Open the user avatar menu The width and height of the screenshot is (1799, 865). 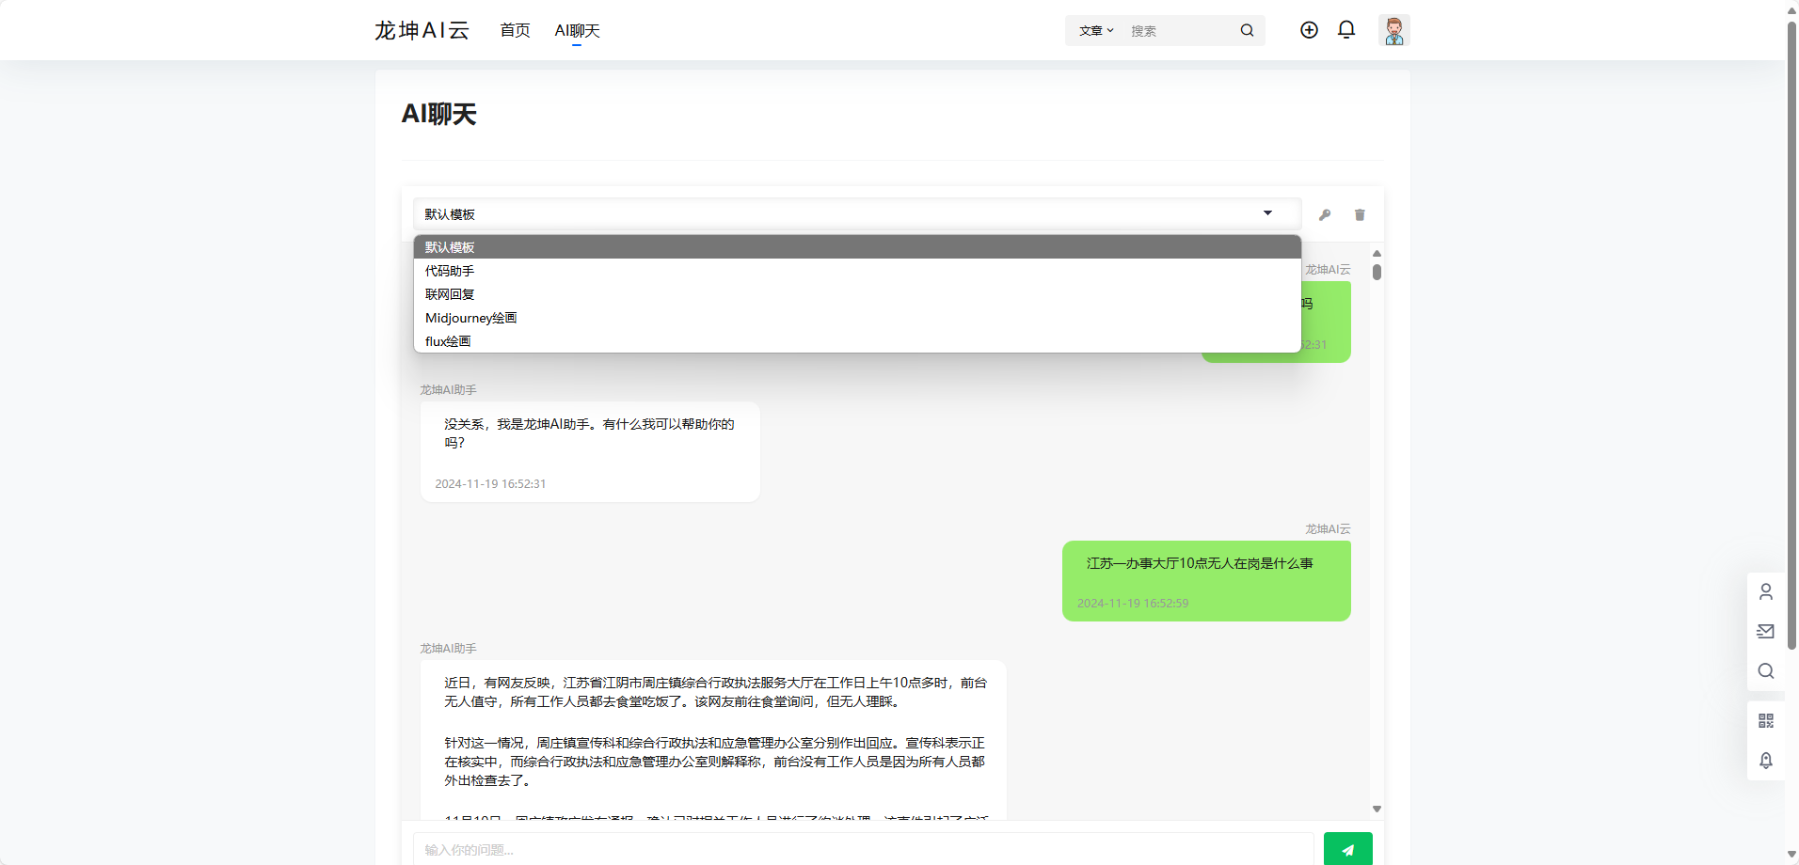(1394, 30)
